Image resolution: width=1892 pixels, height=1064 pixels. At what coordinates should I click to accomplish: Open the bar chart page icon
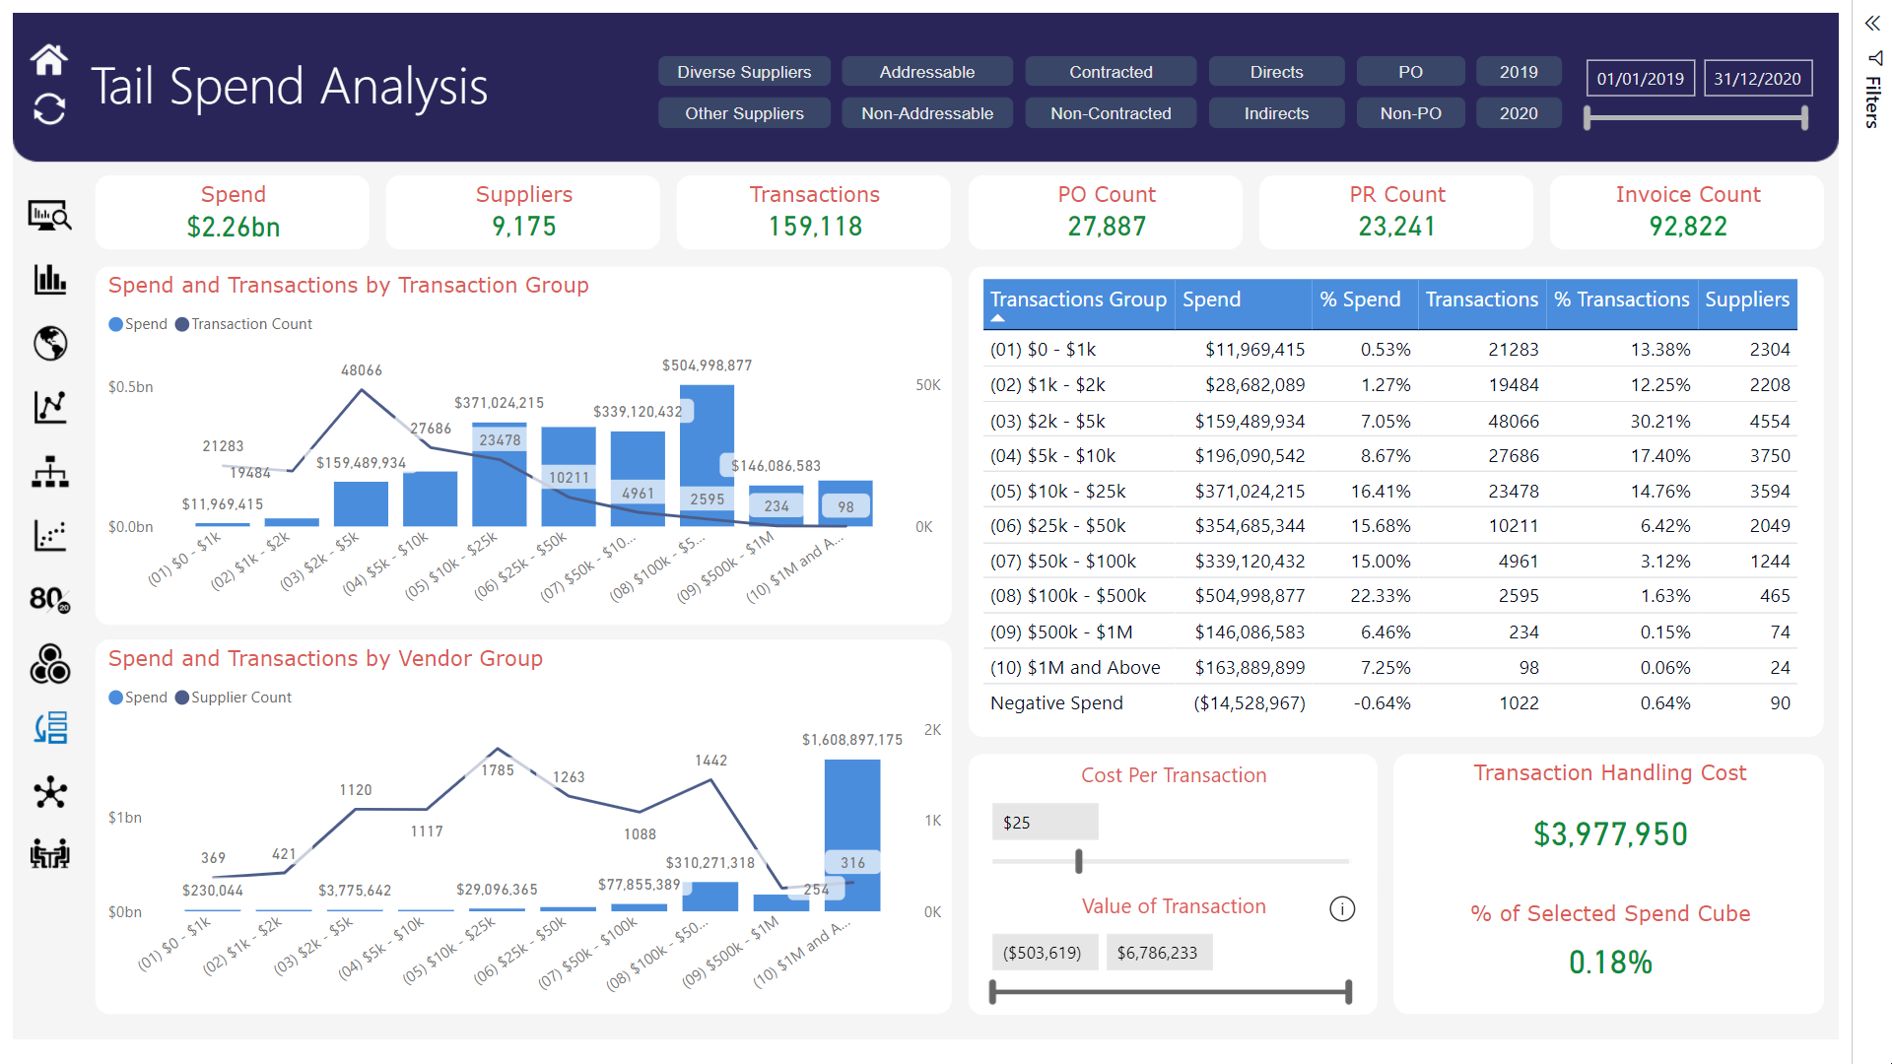click(49, 280)
